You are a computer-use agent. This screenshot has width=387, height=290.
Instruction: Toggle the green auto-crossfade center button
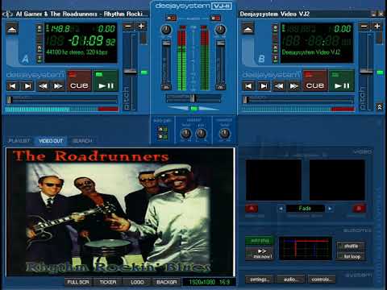193,109
